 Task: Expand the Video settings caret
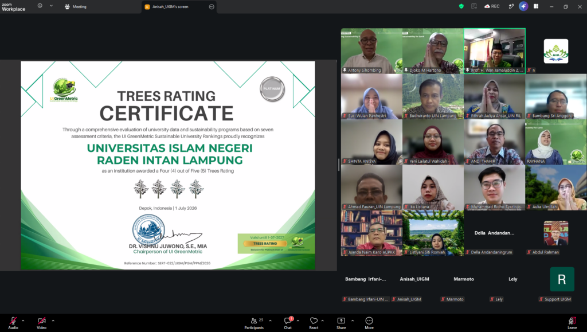[53, 321]
